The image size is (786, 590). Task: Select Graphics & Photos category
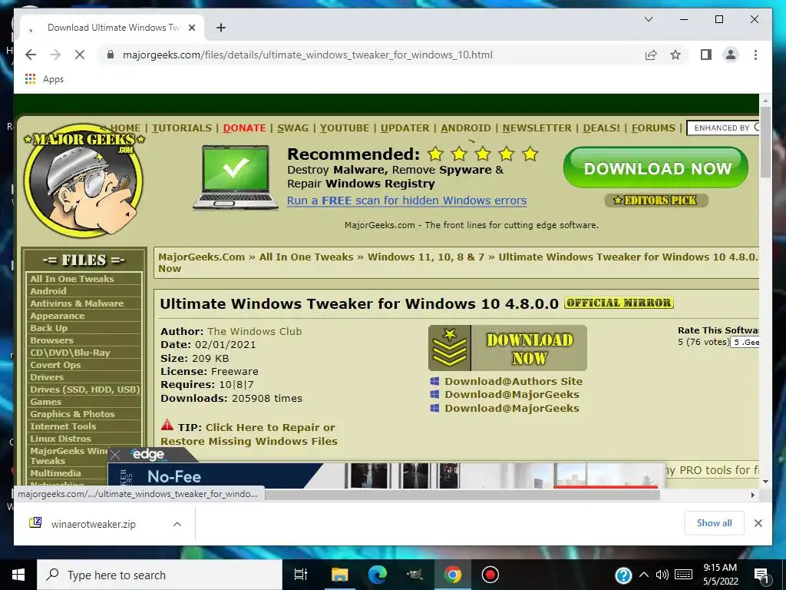tap(72, 414)
